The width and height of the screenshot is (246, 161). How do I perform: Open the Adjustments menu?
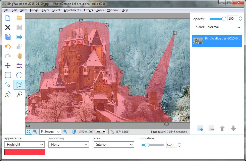[72, 10]
